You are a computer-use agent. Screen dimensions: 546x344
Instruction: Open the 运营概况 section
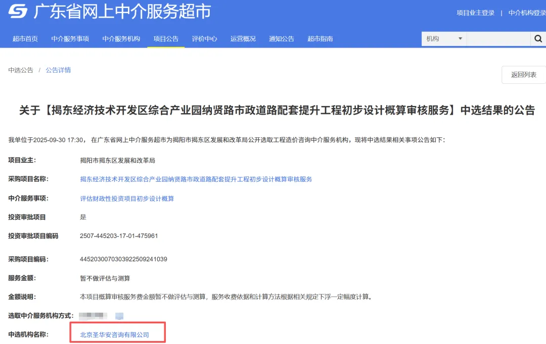(x=243, y=38)
